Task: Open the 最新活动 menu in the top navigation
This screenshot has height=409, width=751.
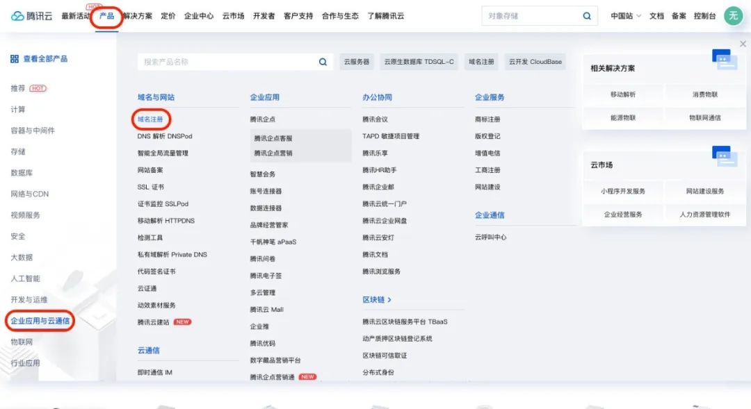Action: [76, 16]
